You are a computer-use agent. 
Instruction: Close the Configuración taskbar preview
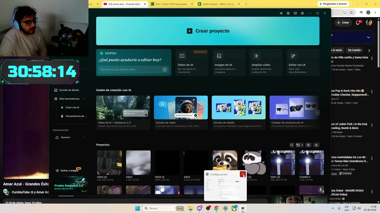coord(243,174)
